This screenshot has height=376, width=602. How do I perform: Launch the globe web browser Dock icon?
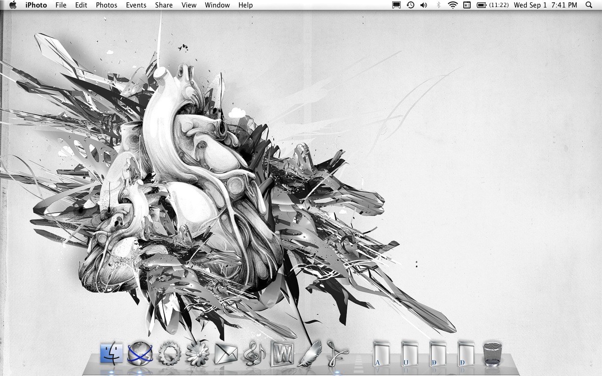click(140, 353)
